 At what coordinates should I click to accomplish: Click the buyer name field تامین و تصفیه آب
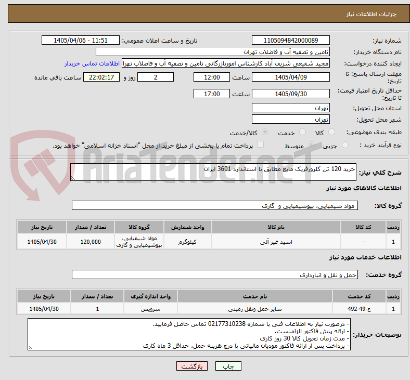(x=213, y=51)
